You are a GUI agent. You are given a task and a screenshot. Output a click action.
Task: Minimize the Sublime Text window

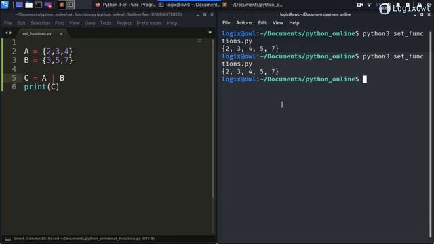point(198,14)
